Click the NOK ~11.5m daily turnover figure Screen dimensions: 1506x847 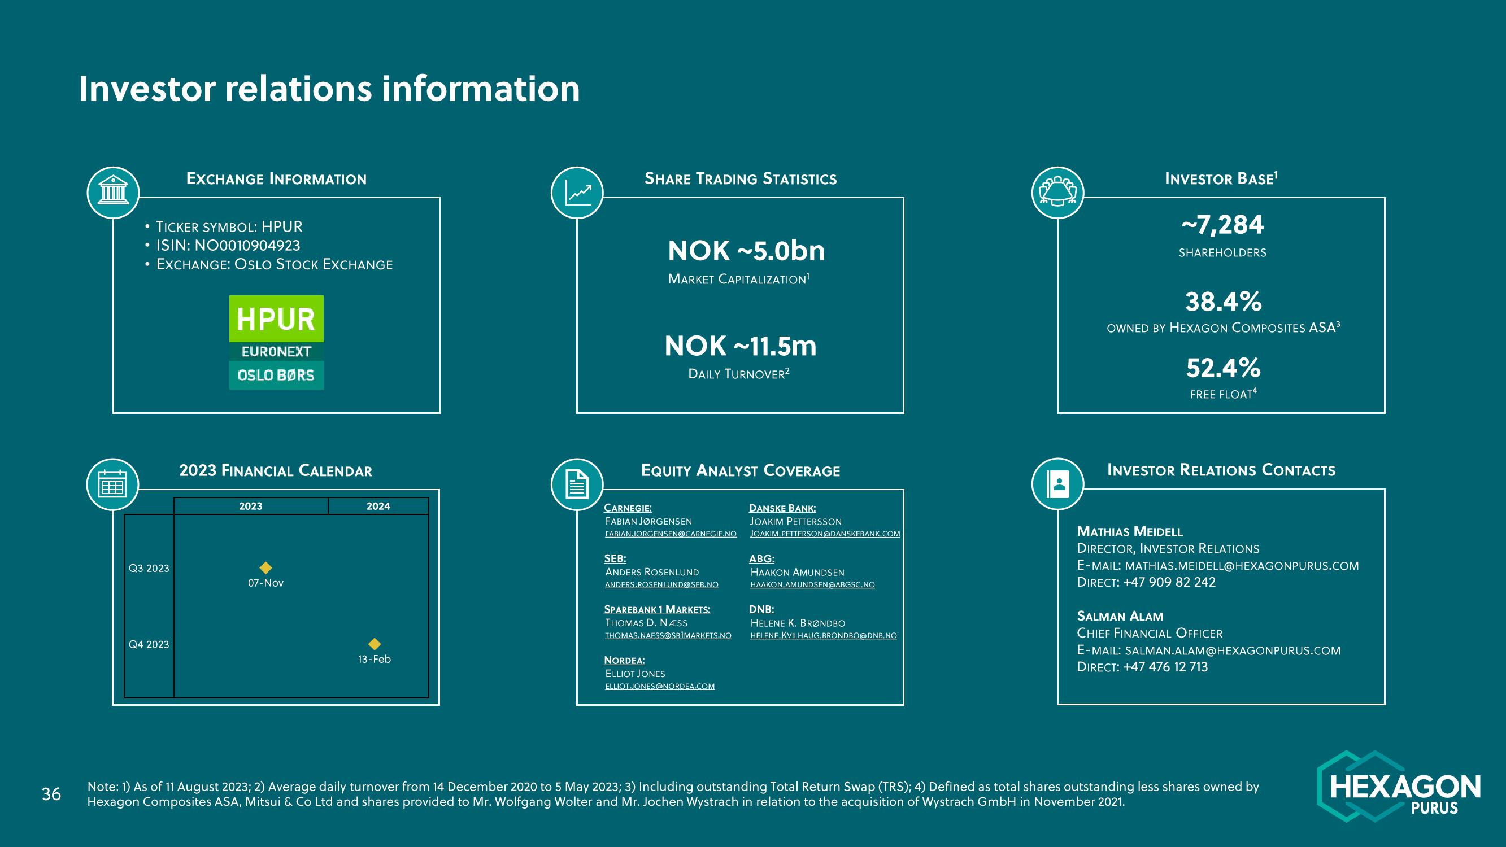740,346
